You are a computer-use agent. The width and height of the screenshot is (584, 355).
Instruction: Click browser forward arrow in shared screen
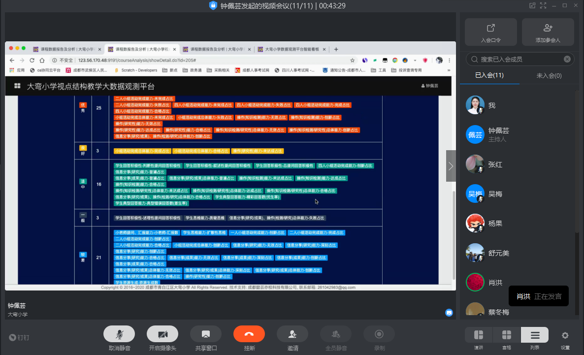[x=22, y=61]
